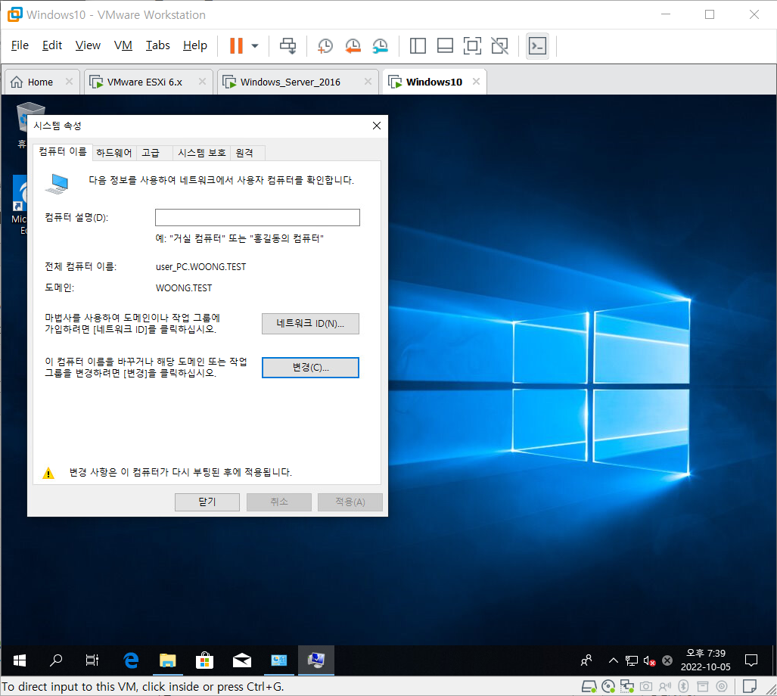Open the console view icon
777x696 pixels.
pyautogui.click(x=538, y=46)
